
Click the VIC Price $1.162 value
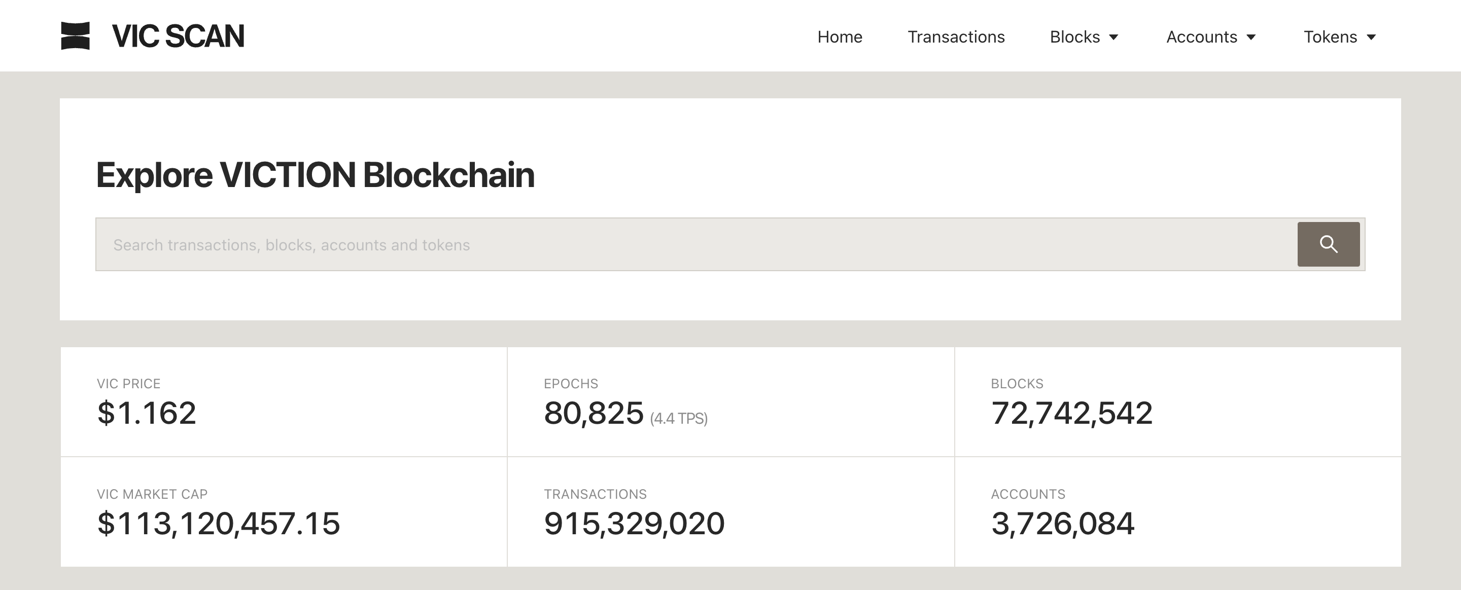tap(146, 413)
